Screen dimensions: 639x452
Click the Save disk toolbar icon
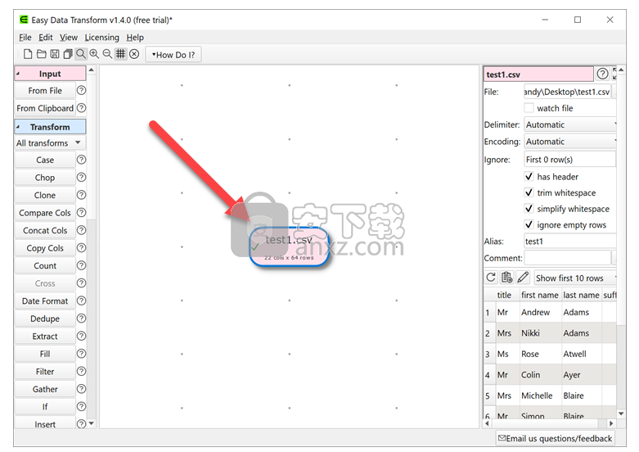tap(55, 54)
